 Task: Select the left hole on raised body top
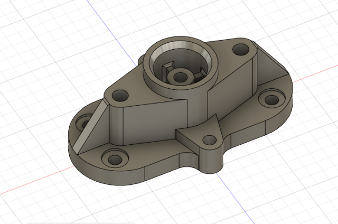coord(120,96)
